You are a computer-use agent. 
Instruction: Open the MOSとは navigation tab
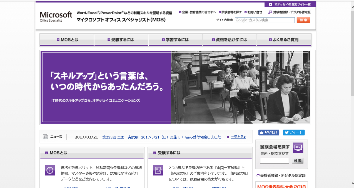coord(67,40)
